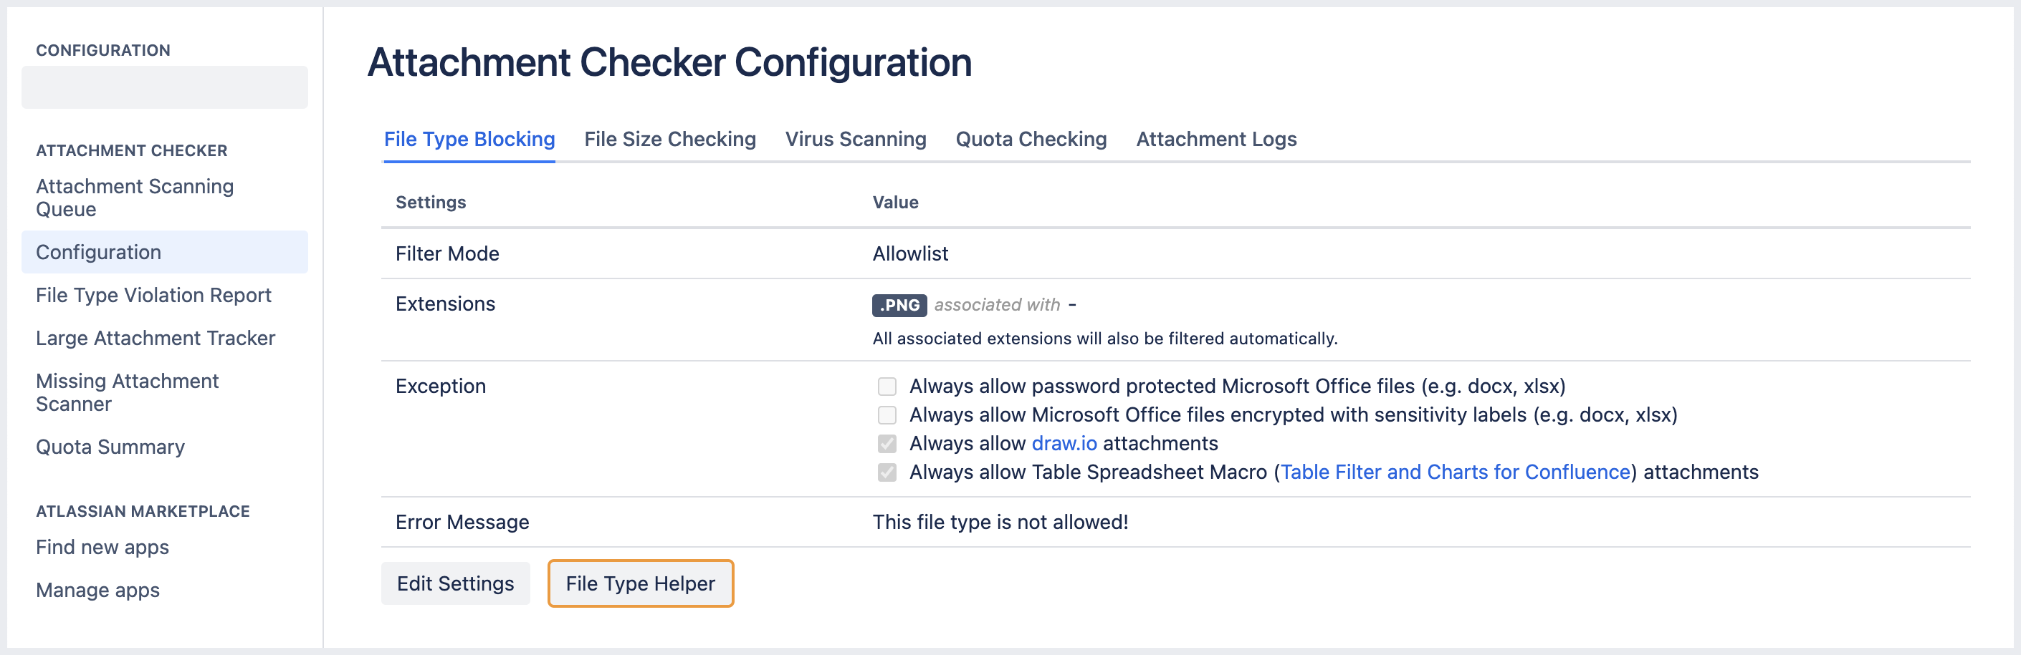The height and width of the screenshot is (655, 2021).
Task: Click the Edit Settings button
Action: tap(455, 583)
